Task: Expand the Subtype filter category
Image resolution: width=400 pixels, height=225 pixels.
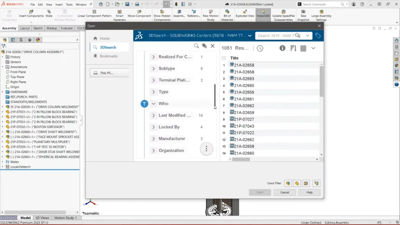Action: (154, 68)
